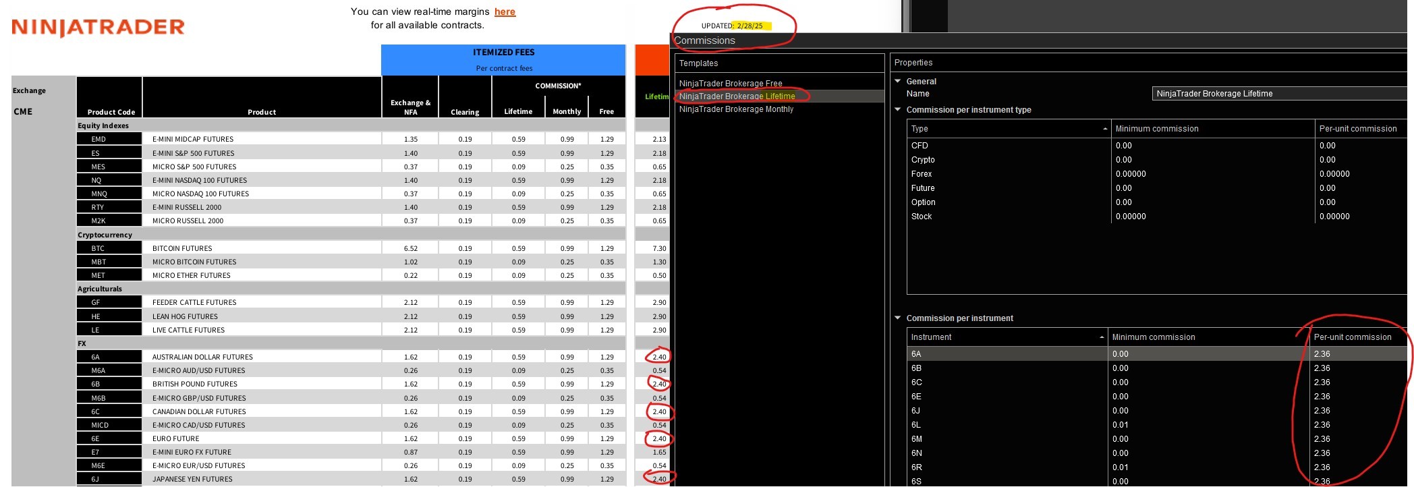Click MICRO ETHER FUTURES product name
The height and width of the screenshot is (487, 1414).
(192, 275)
